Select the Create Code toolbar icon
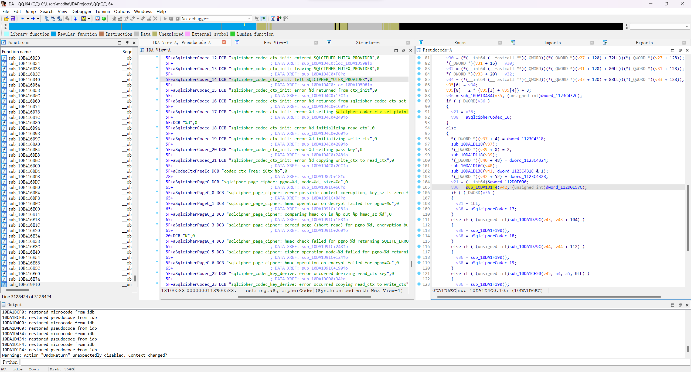 (x=114, y=19)
